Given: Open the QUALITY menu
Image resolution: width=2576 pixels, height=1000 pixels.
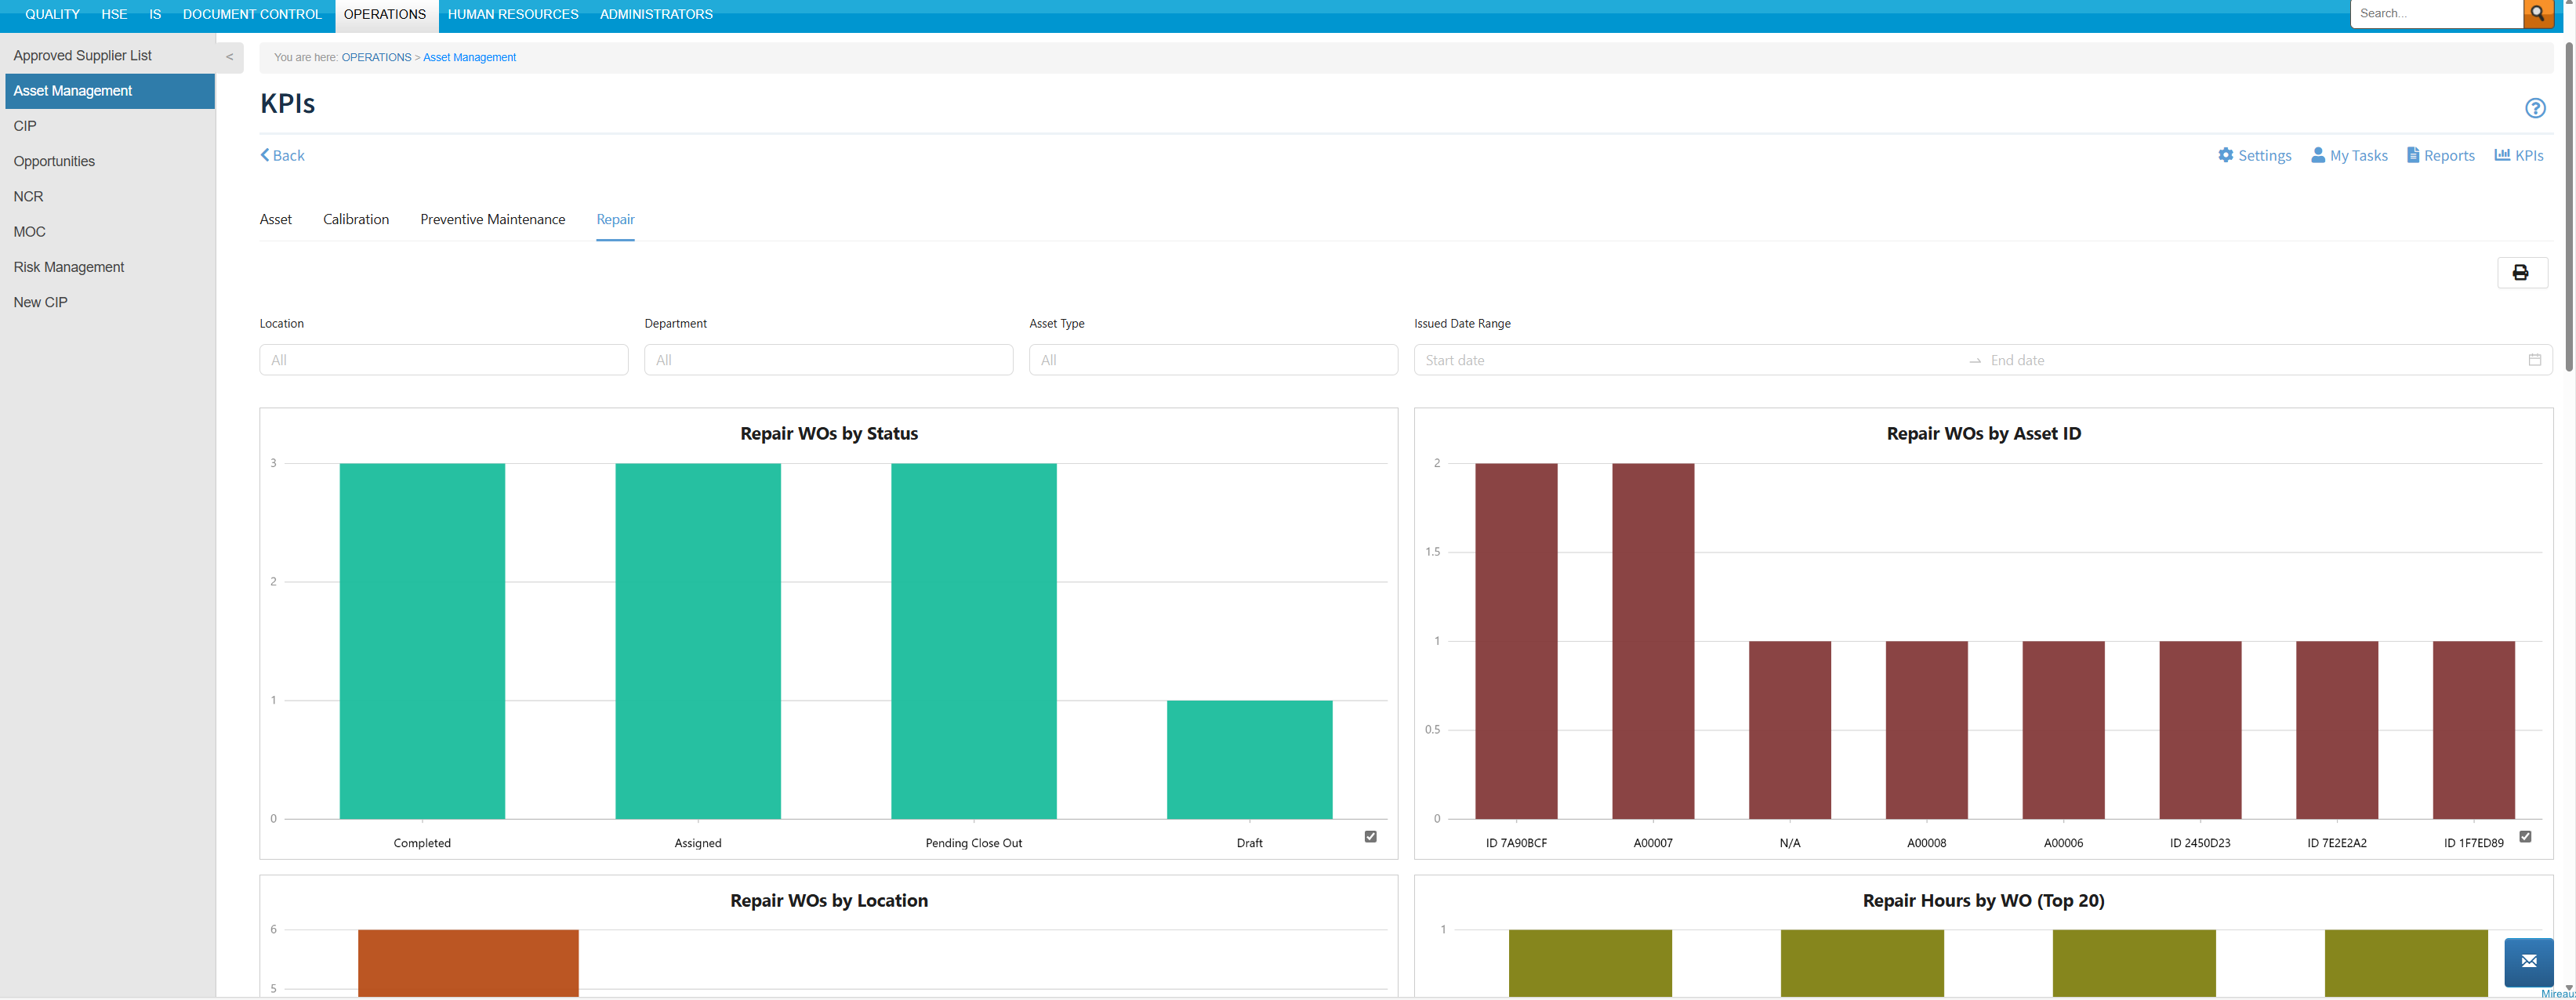Looking at the screenshot, I should pyautogui.click(x=52, y=14).
